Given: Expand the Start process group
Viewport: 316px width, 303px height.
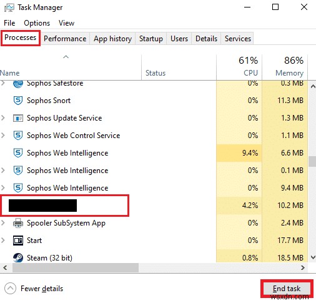Looking at the screenshot, I should tap(3, 241).
